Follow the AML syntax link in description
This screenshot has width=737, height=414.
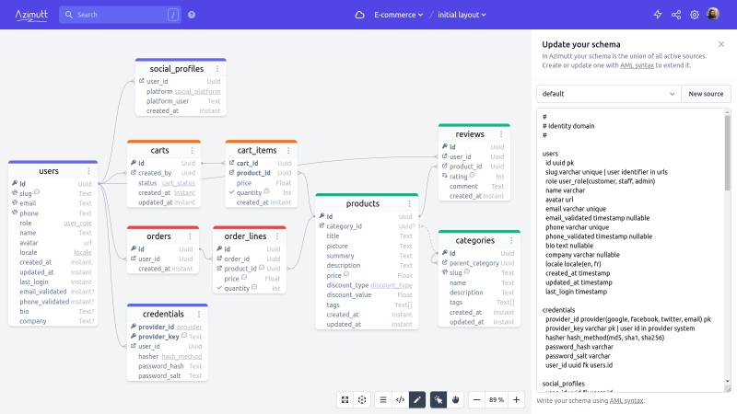pos(637,65)
